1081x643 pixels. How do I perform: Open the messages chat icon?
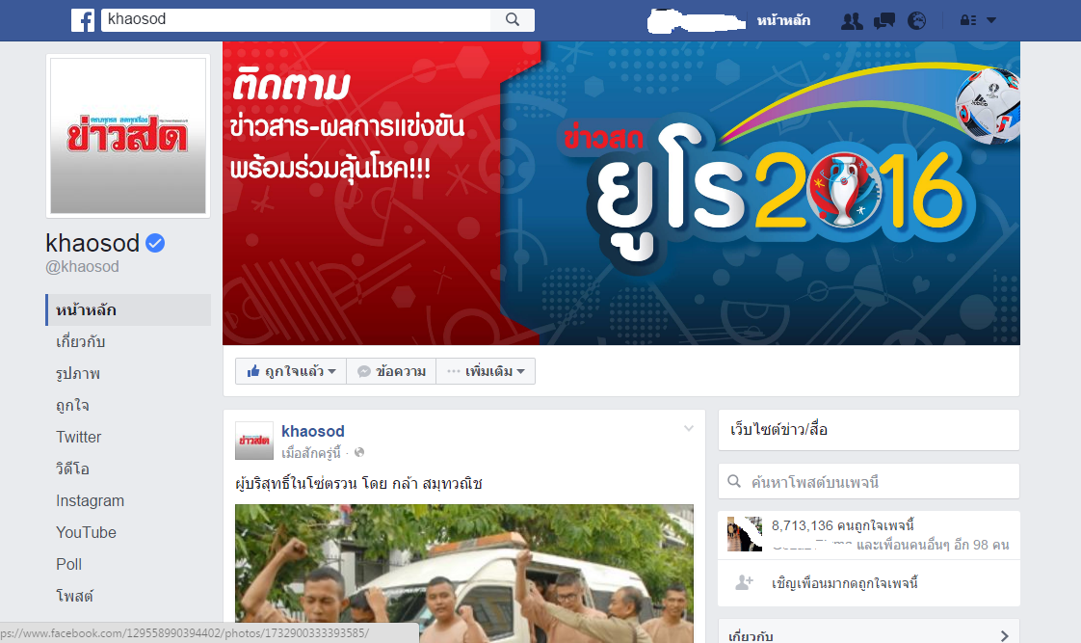(x=883, y=20)
